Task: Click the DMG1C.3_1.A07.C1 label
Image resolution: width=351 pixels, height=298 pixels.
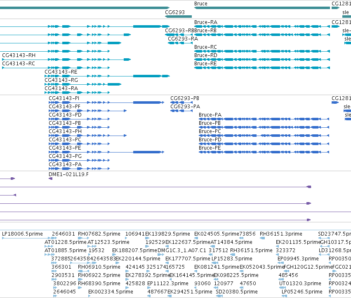Action: (x=182, y=250)
